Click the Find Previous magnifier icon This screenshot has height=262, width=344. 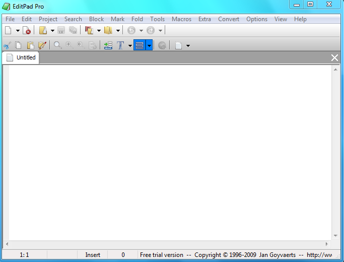click(81, 45)
